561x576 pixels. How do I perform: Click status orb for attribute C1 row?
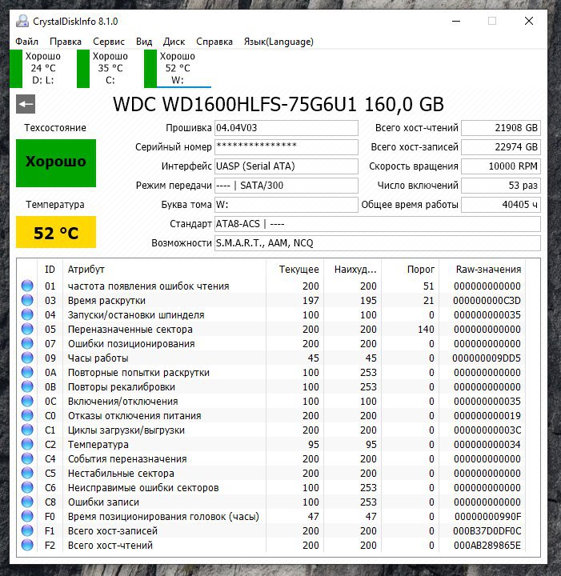point(27,430)
